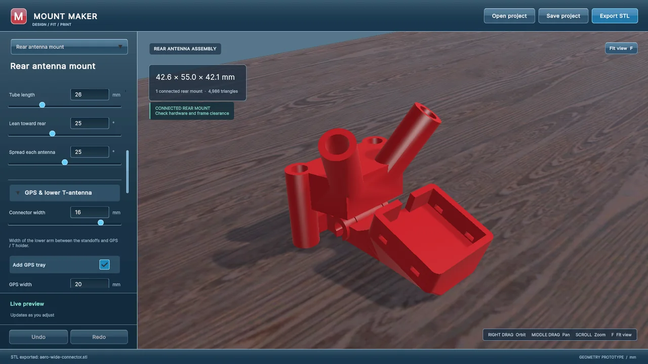648x364 pixels.
Task: Click the MIDDLE DRAG Pan hint
Action: (x=550, y=335)
